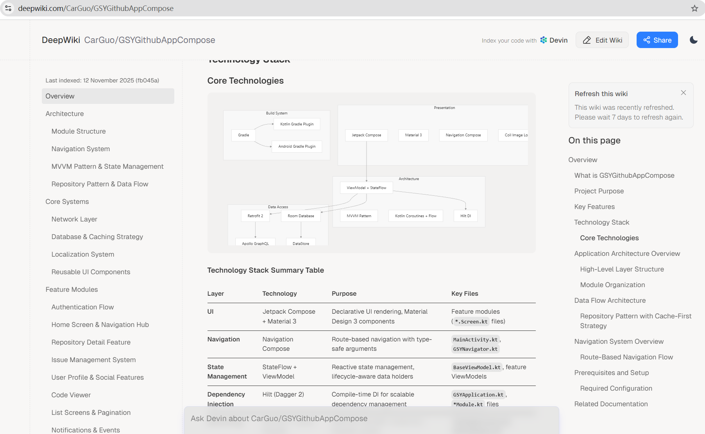The width and height of the screenshot is (705, 434).
Task: Jump to What is GSYGithubAppCompose
Action: pyautogui.click(x=624, y=175)
